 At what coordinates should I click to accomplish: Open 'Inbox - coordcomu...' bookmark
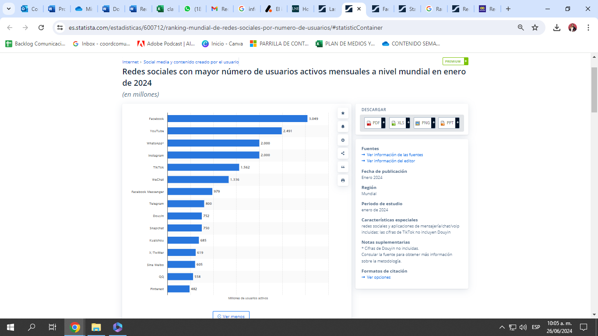click(x=102, y=44)
